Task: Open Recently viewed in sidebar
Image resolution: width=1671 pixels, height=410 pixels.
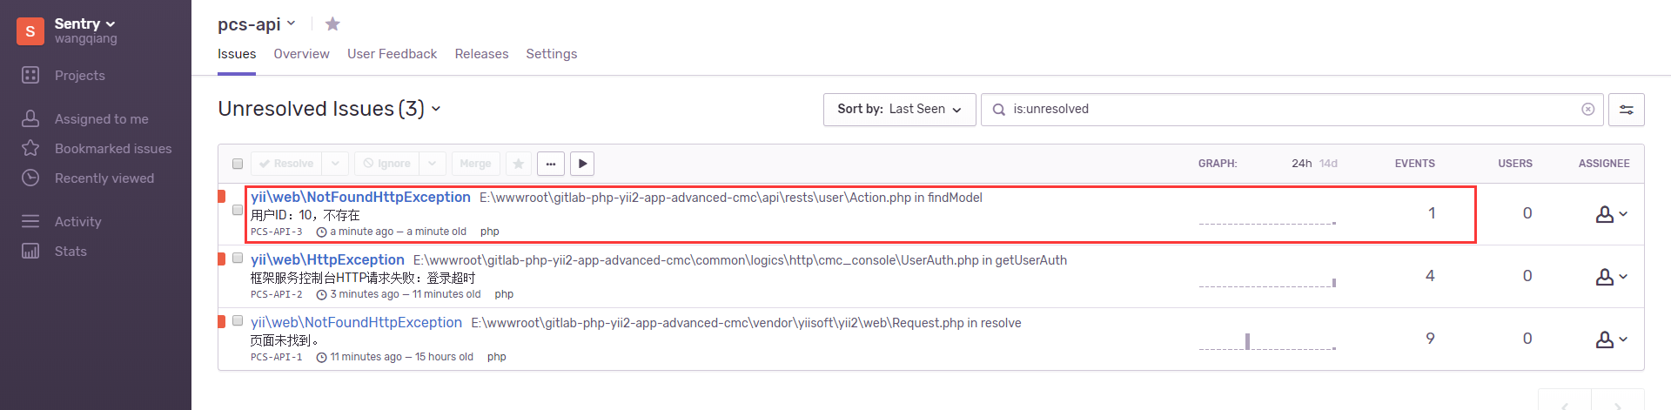Action: (x=104, y=178)
